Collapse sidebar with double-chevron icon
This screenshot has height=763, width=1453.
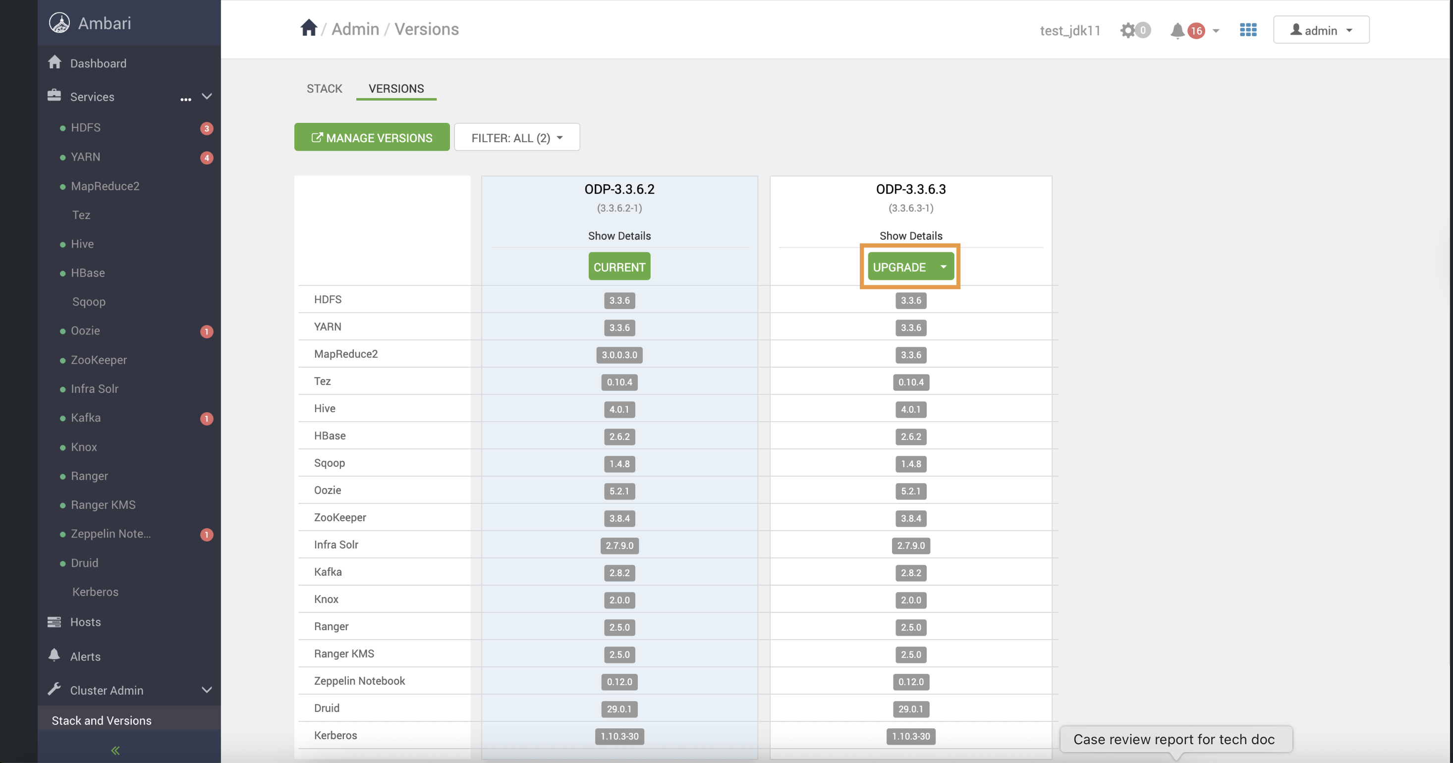(115, 750)
